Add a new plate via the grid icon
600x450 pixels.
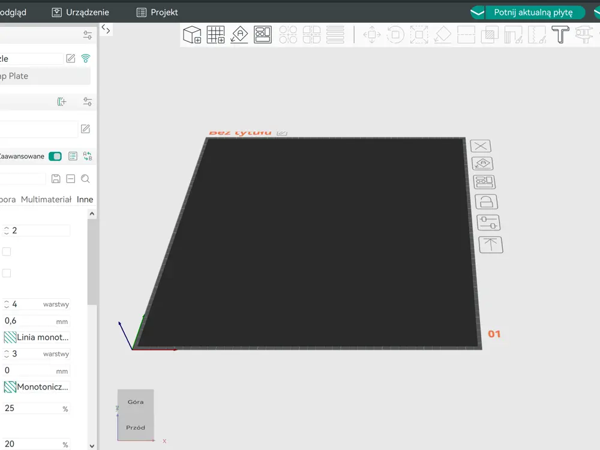click(216, 35)
